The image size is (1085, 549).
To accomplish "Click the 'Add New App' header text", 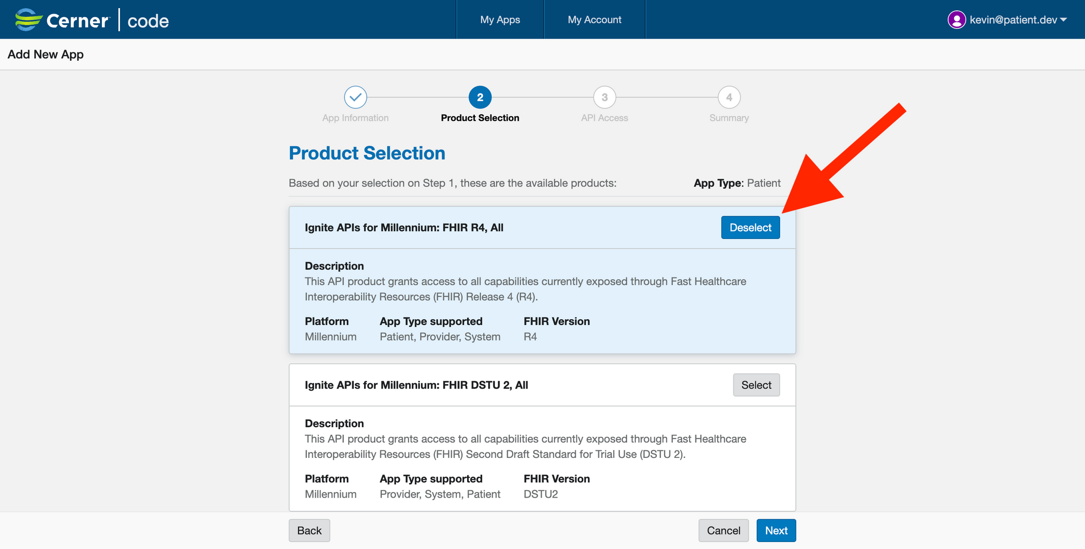I will 46,54.
